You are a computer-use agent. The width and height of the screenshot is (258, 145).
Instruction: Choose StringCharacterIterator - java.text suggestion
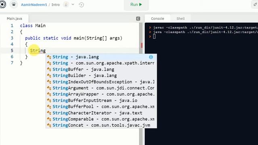(101, 113)
